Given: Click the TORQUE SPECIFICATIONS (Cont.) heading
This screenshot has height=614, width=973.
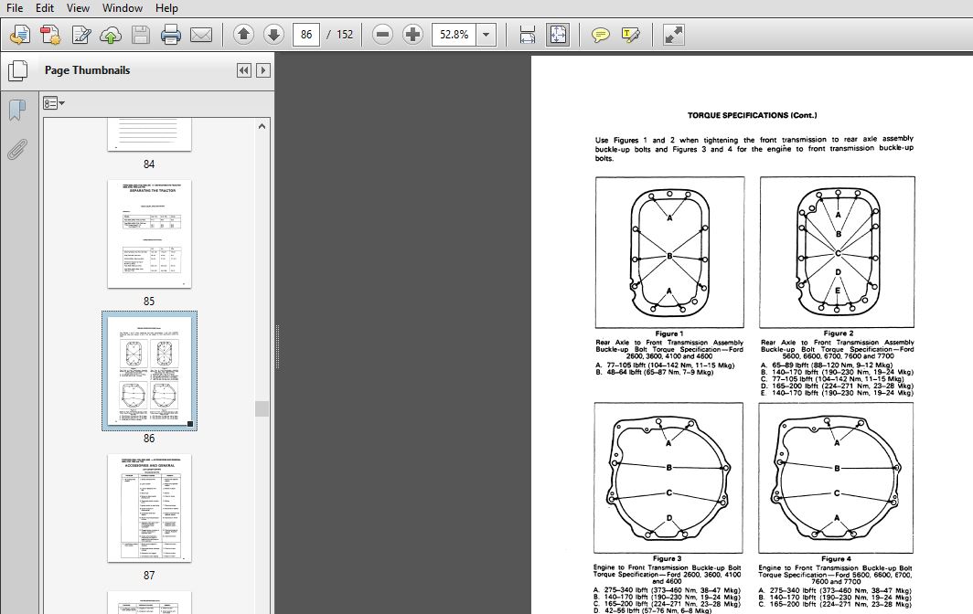Looking at the screenshot, I should [x=752, y=115].
